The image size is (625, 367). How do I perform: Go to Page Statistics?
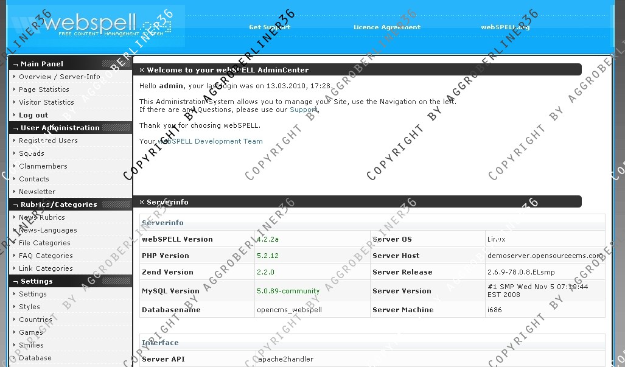pos(44,89)
